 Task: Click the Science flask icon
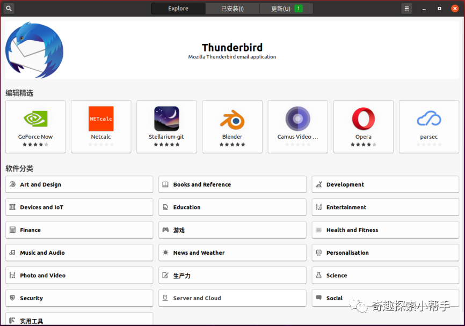(319, 275)
